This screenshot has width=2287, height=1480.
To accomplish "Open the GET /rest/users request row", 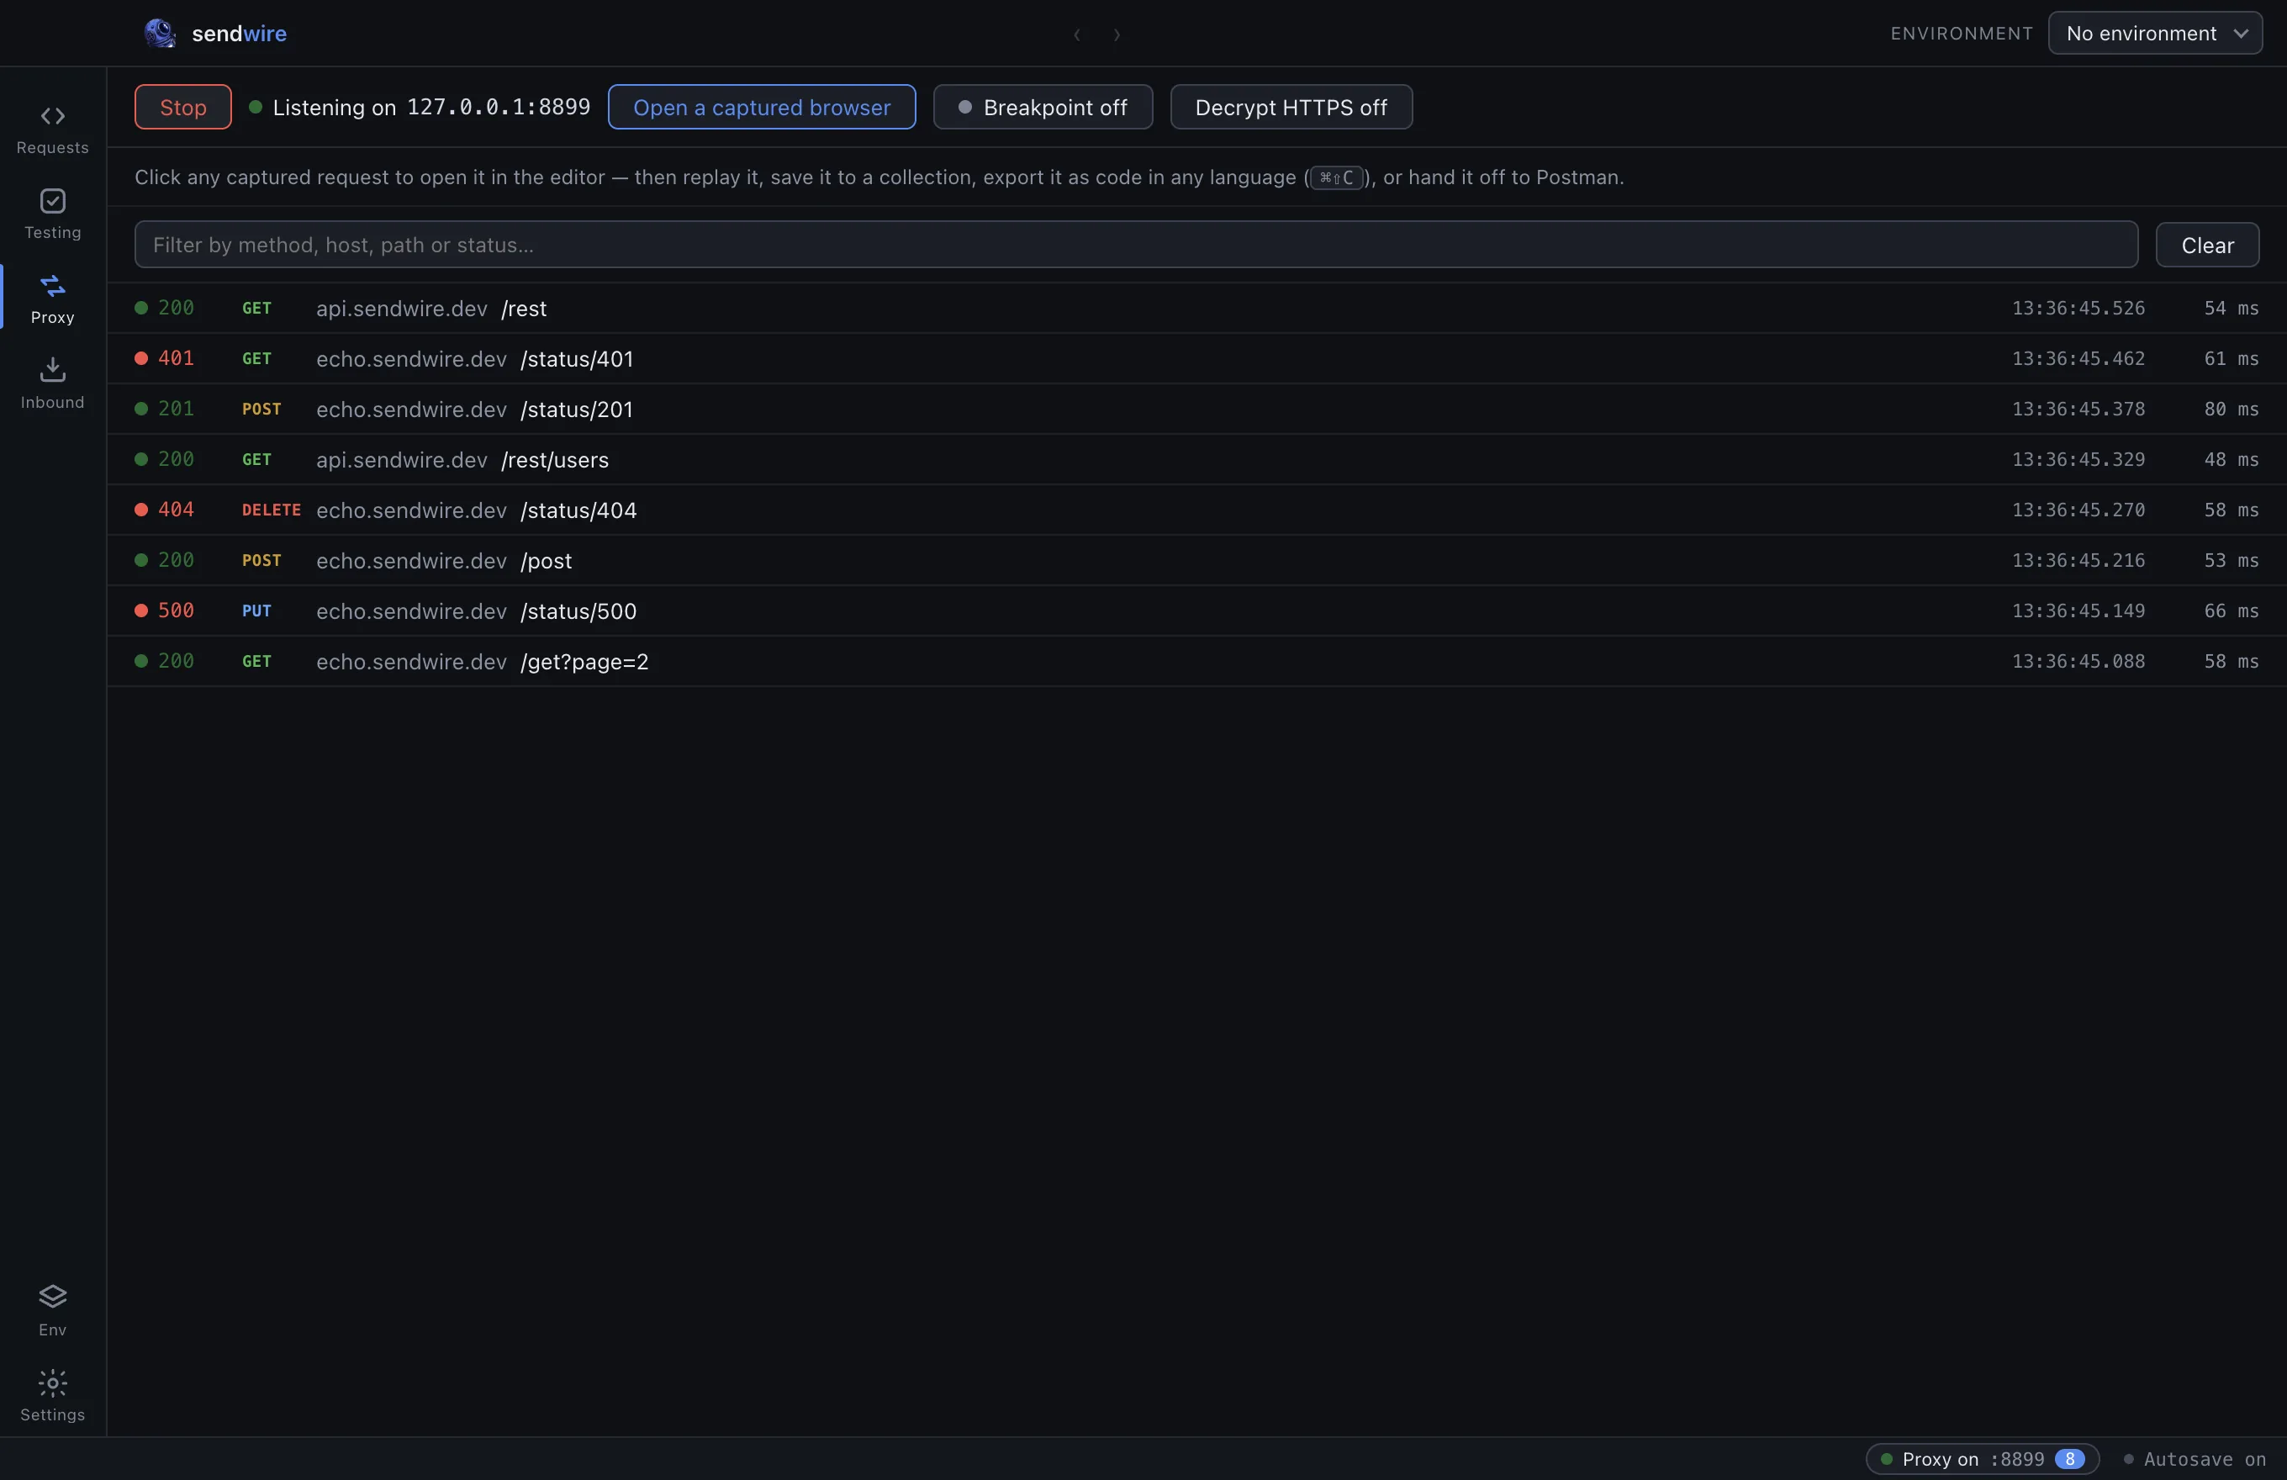I will 1196,459.
